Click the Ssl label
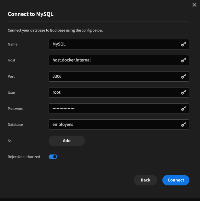200x201 pixels. click(10, 141)
